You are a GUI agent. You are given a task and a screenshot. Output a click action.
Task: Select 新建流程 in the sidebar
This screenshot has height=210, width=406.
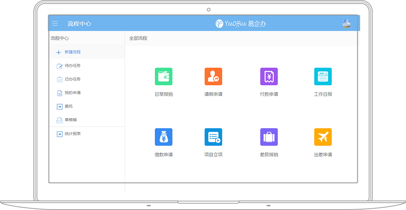[x=72, y=52]
